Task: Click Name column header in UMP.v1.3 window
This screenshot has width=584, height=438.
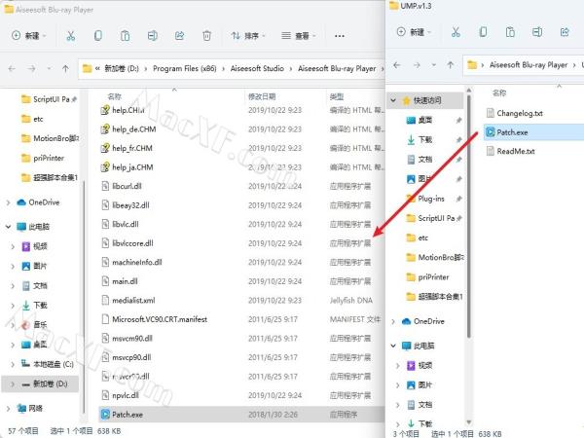Action: [x=499, y=93]
